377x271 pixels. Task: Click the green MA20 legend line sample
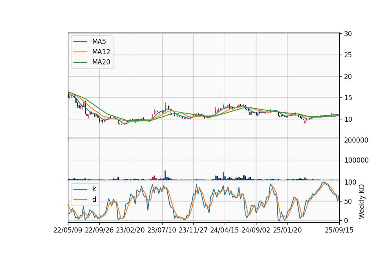click(80, 62)
